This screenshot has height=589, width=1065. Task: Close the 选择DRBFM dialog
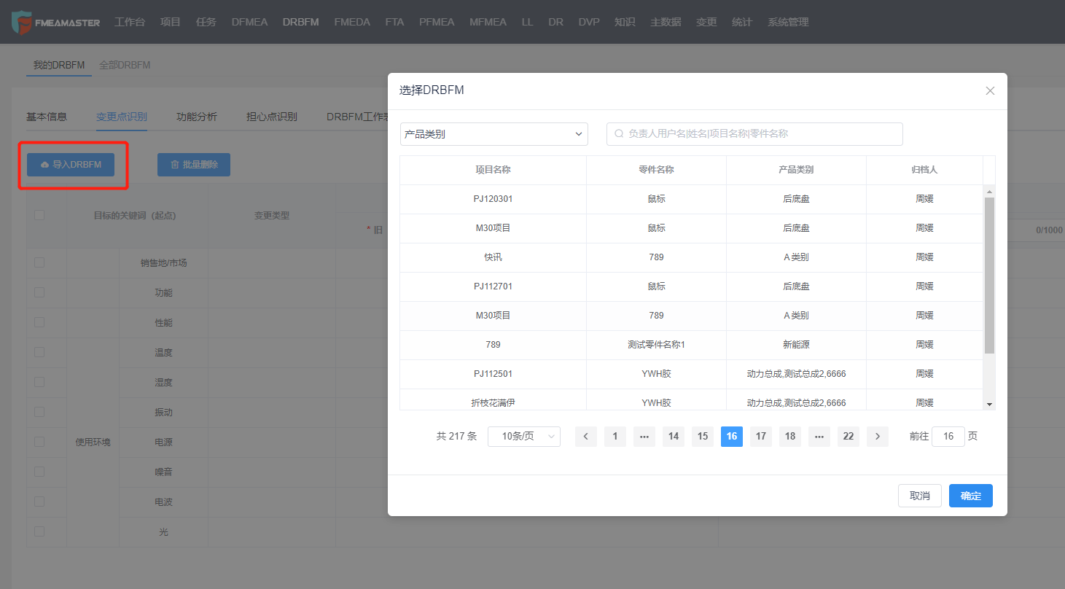(990, 91)
